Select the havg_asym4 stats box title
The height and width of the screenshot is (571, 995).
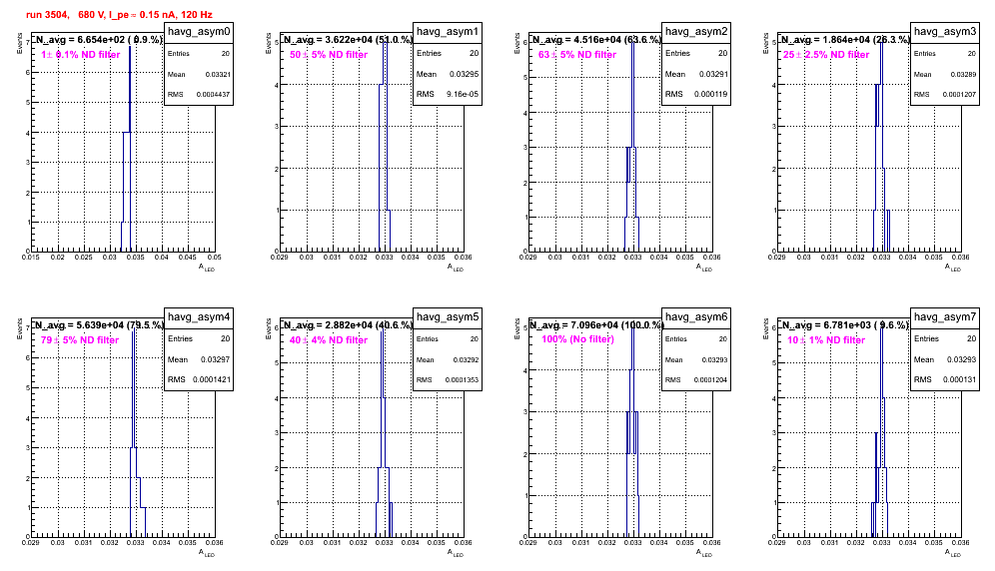[x=199, y=317]
